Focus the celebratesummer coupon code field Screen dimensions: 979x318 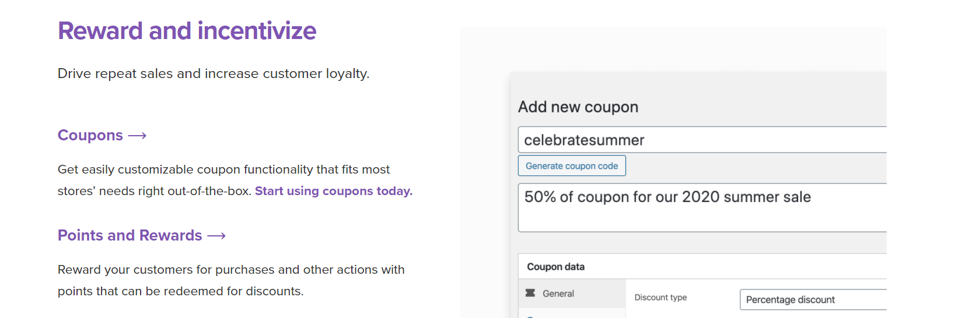700,140
